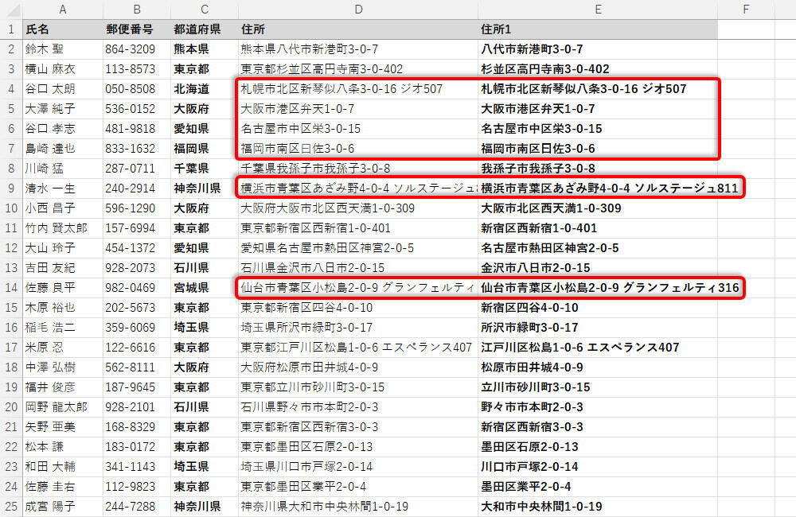796x517 pixels.
Task: Select address 東京都立川市砂川町3-0-15
Action: tap(358, 387)
